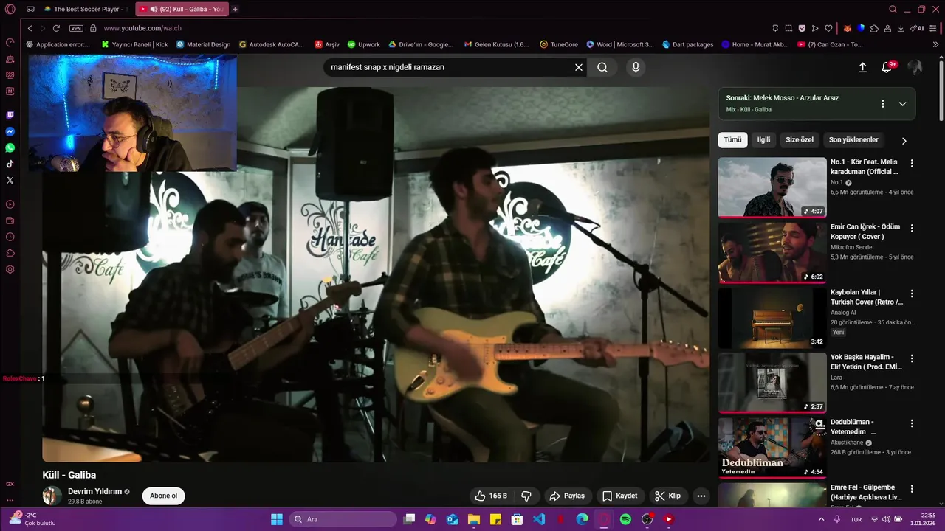Open options for No.1 - Kör video
Screen dimensions: 945x531
click(x=912, y=163)
